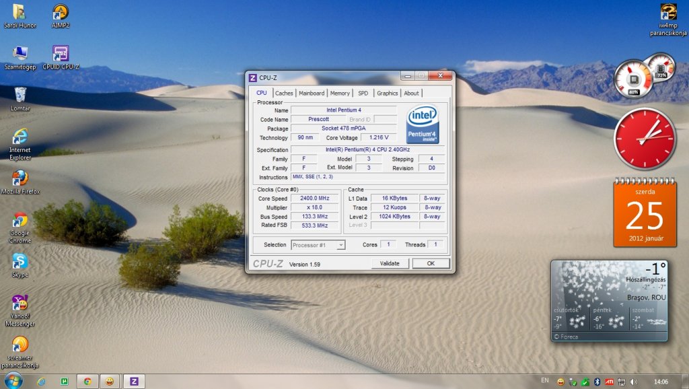Screen dimensions: 689x389
Task: Open the SPD tab
Action: (x=363, y=93)
